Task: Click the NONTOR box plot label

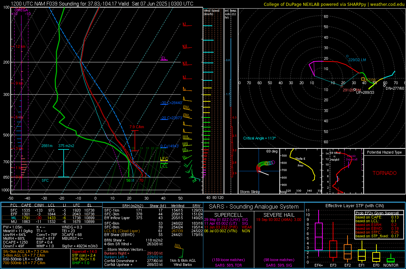Action: [391, 265]
